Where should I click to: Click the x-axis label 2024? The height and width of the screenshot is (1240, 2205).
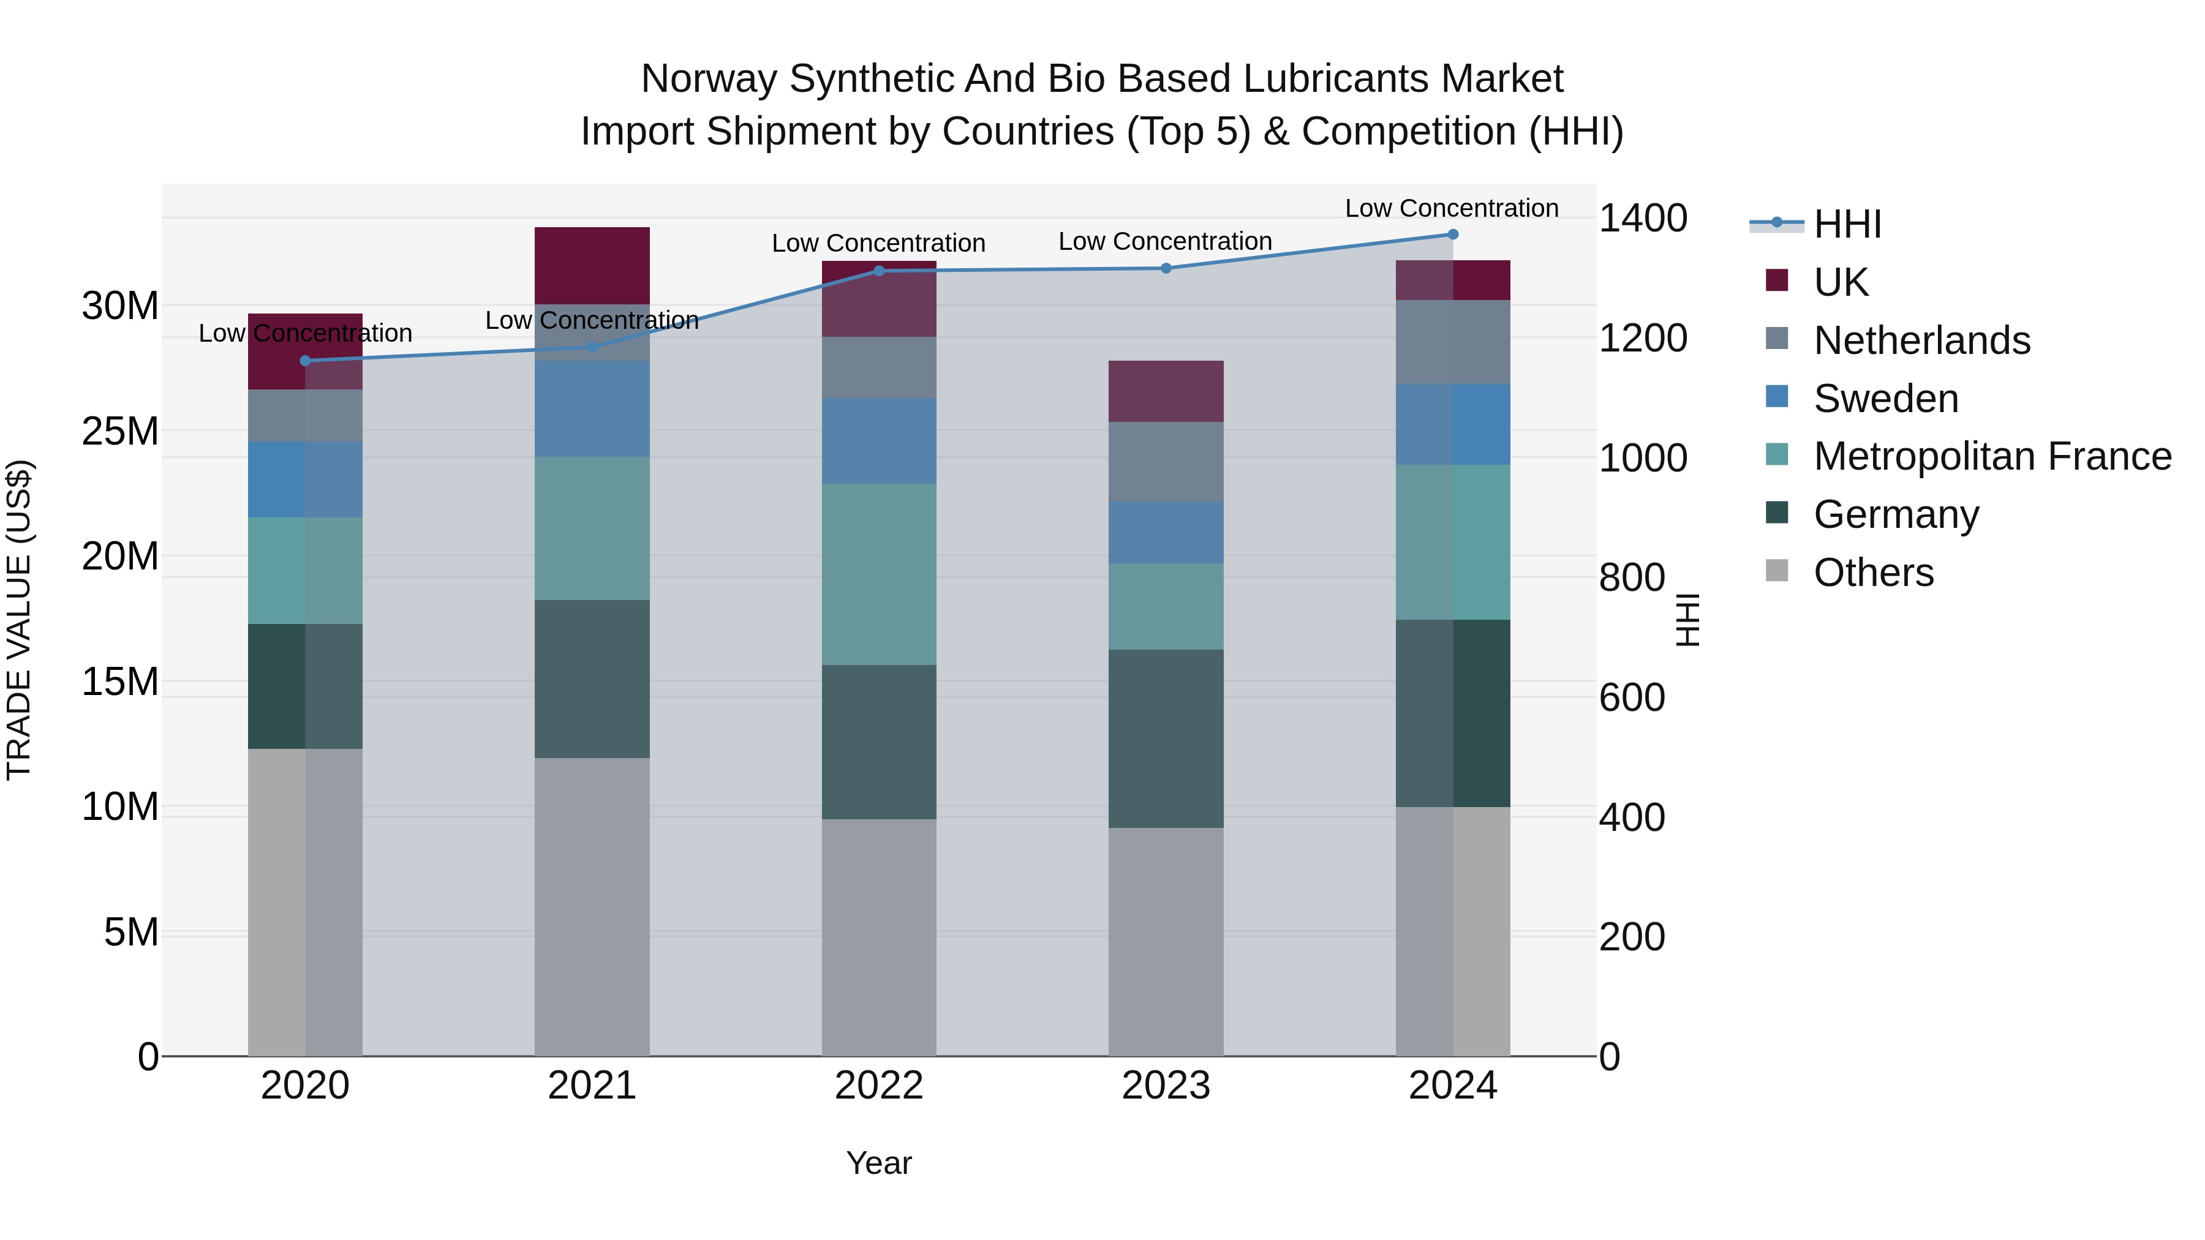pos(1453,1086)
